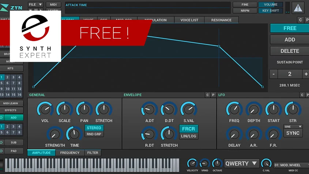Switch to the RESONANCE tab
This screenshot has width=309, height=174.
221,20
